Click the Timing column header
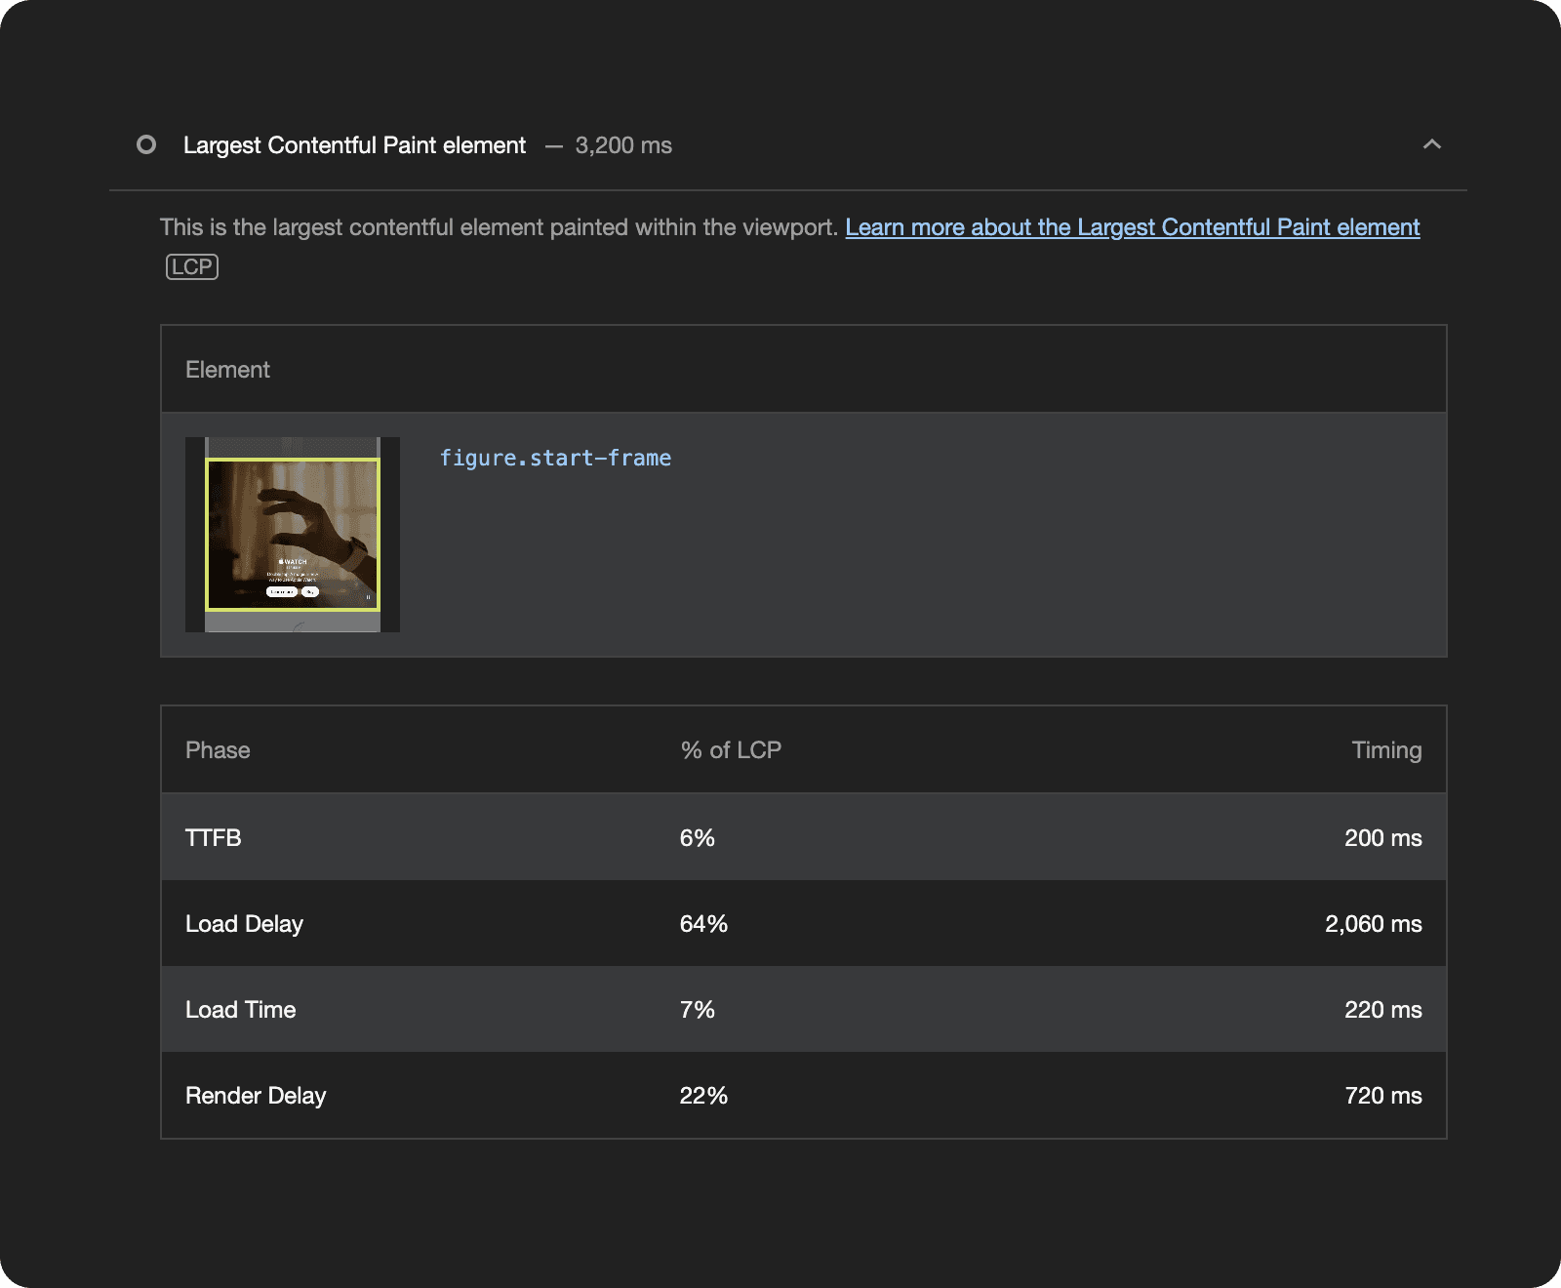Screen dimensions: 1561x1288 point(1385,750)
